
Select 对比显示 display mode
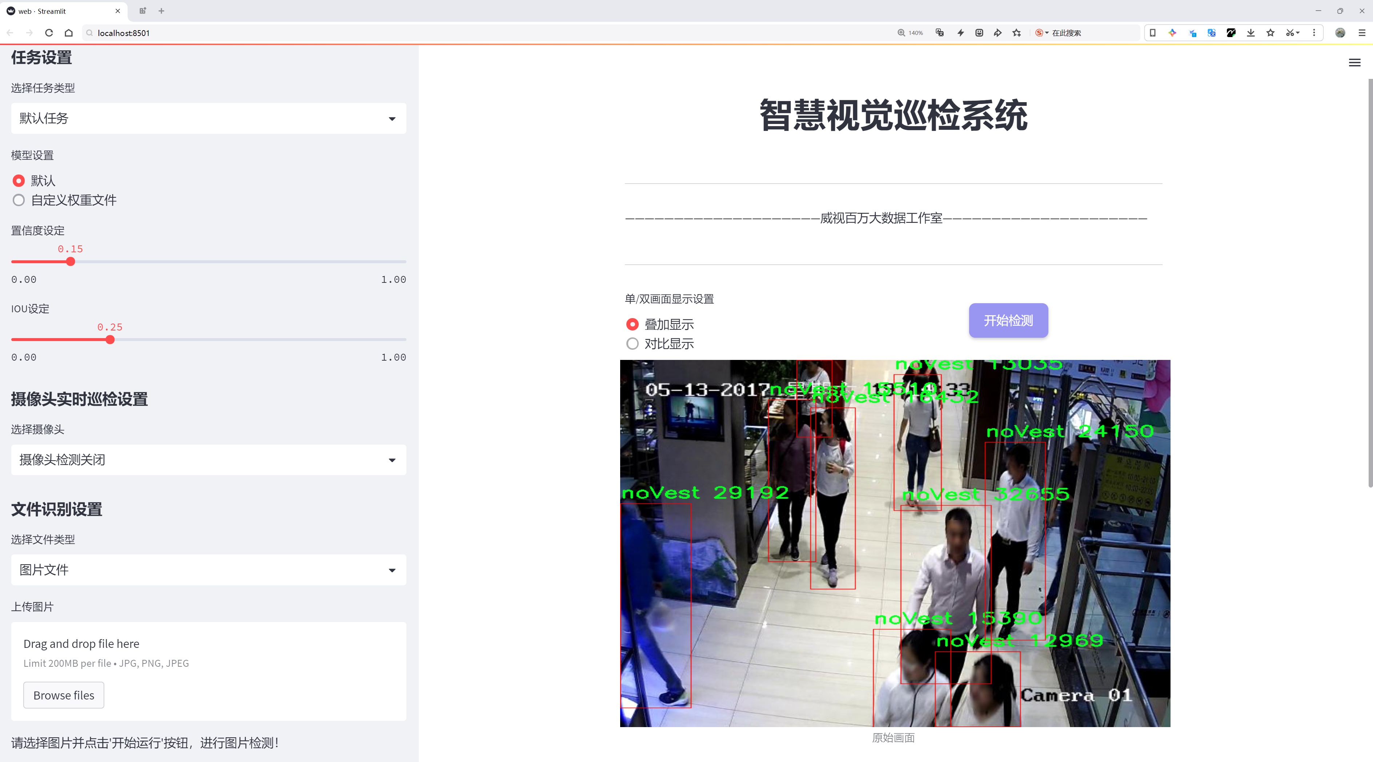pos(632,344)
